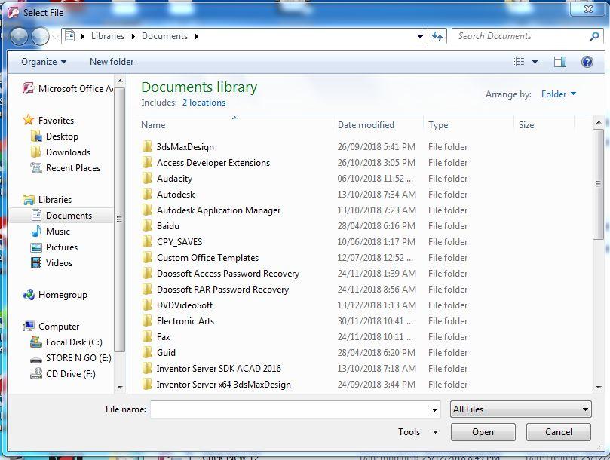This screenshot has width=610, height=460.
Task: Click the Open button
Action: (x=483, y=432)
